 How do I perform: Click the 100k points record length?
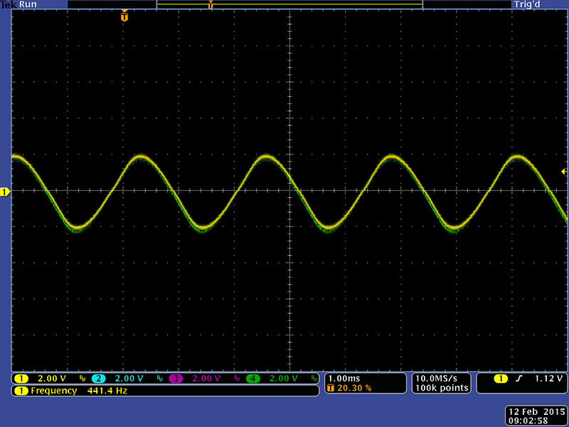click(x=441, y=388)
